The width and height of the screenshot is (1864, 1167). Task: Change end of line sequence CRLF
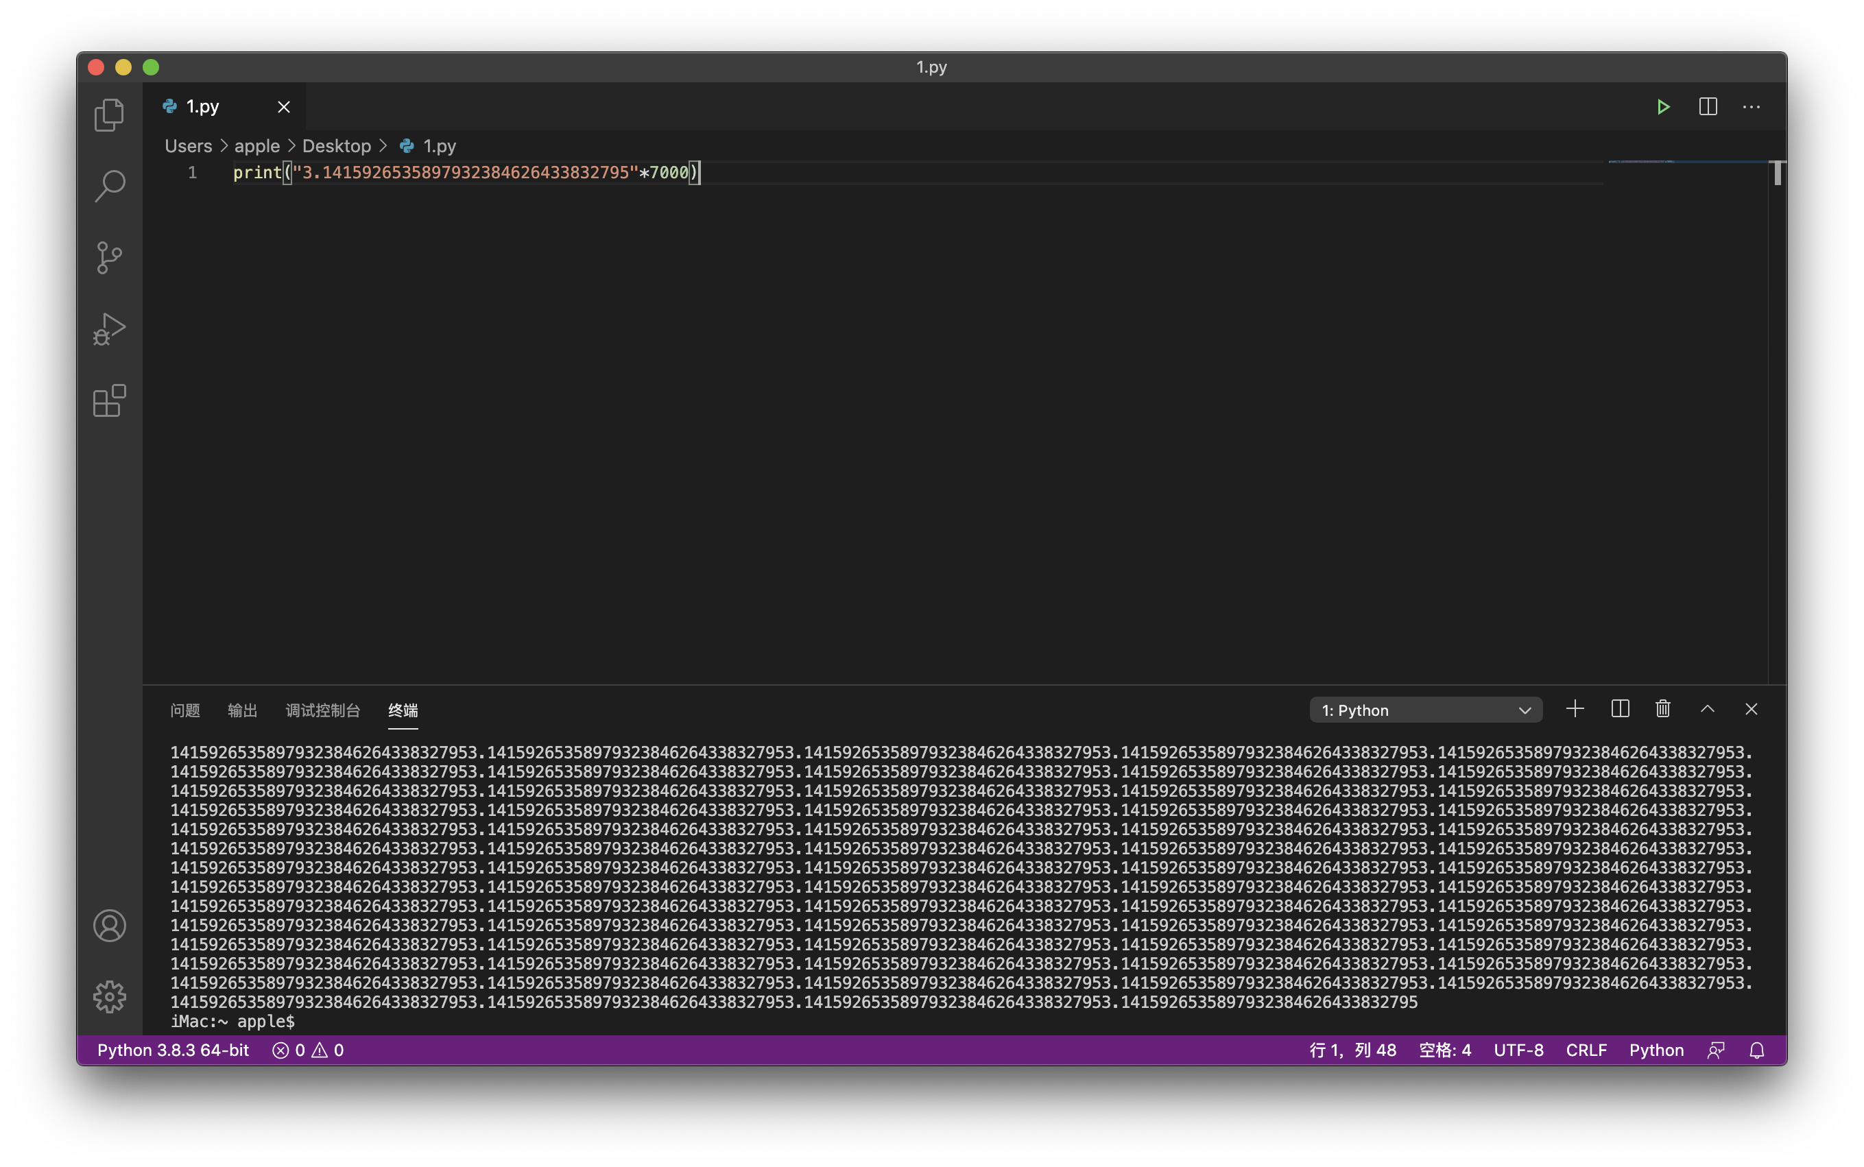click(x=1586, y=1050)
